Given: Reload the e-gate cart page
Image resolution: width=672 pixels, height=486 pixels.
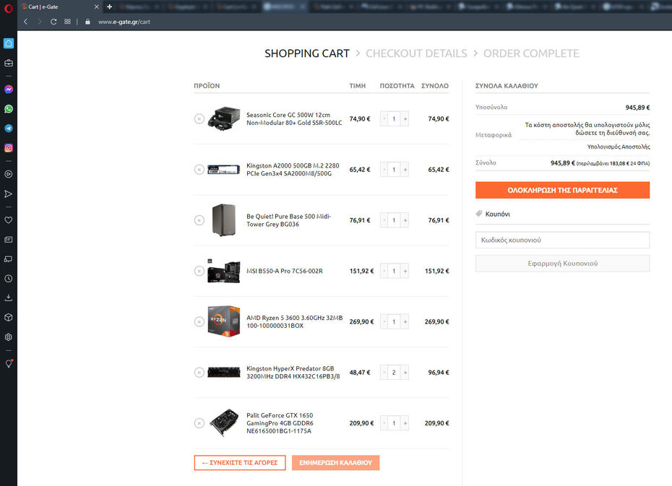Looking at the screenshot, I should 53,22.
